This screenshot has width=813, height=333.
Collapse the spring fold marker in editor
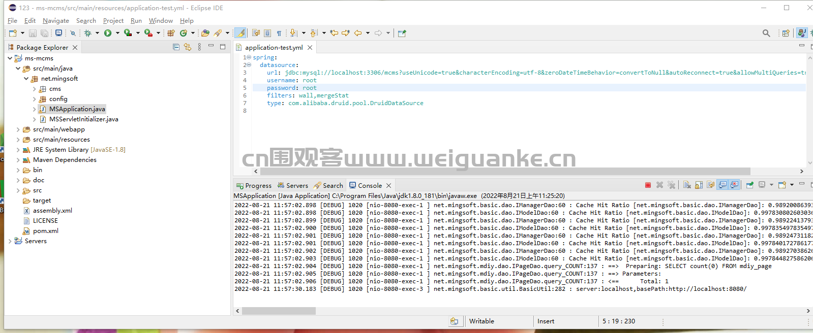coord(249,57)
